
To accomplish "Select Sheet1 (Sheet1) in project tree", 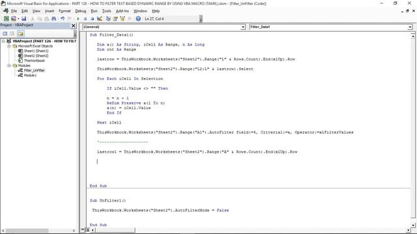I will (x=36, y=51).
